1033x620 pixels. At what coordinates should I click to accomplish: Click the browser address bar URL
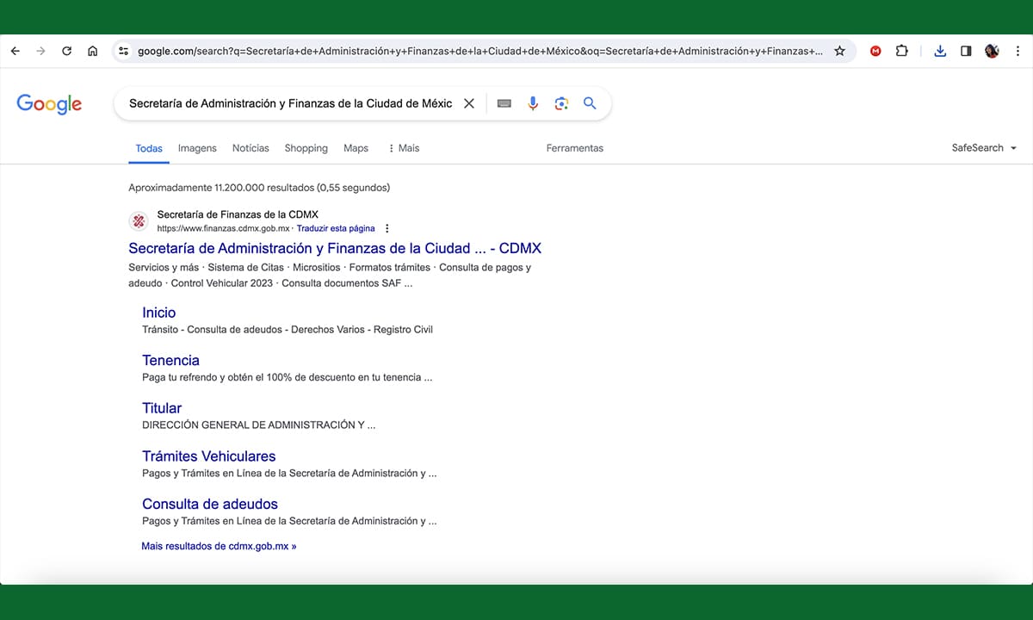479,51
